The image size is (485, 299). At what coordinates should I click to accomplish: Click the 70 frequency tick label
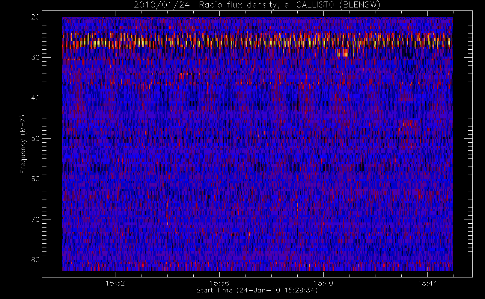[x=35, y=219]
